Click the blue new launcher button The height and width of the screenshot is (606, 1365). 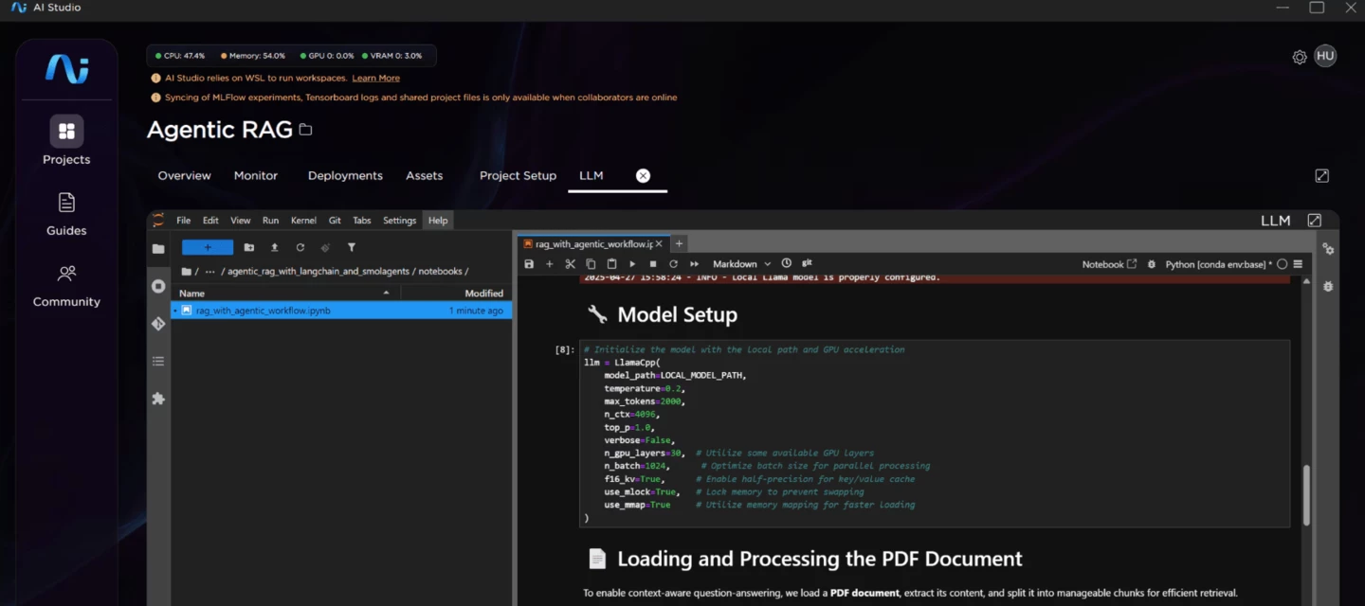[208, 247]
